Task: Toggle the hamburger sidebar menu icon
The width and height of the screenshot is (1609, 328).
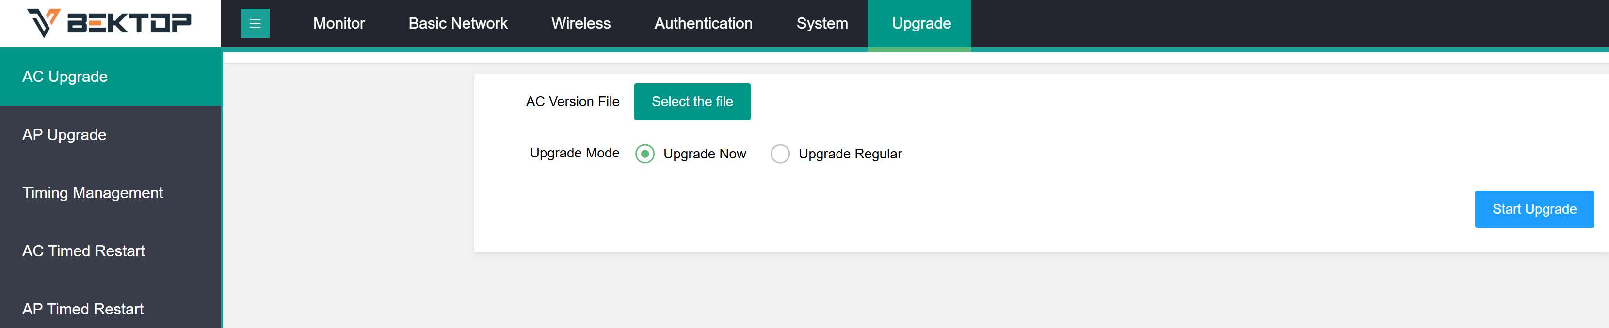Action: coord(255,23)
